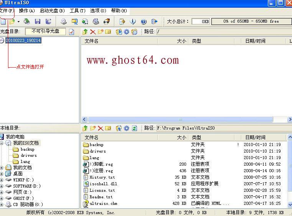Click Add to image icon in local toolbar
292x216 pixels.
click(119, 128)
